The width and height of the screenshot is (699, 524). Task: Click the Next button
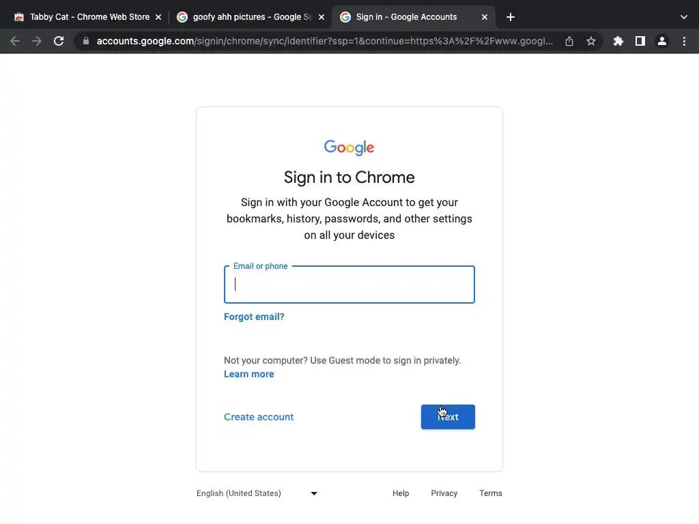pos(448,417)
